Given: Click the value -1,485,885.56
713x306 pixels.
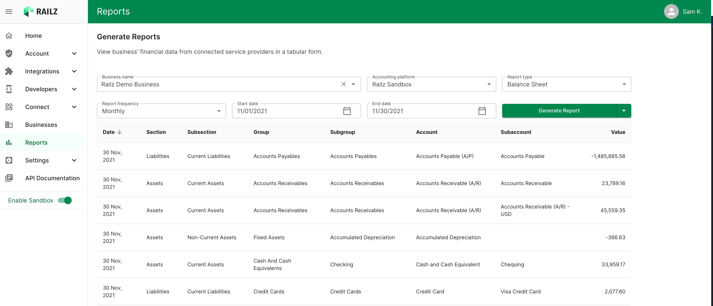Looking at the screenshot, I should click(608, 156).
